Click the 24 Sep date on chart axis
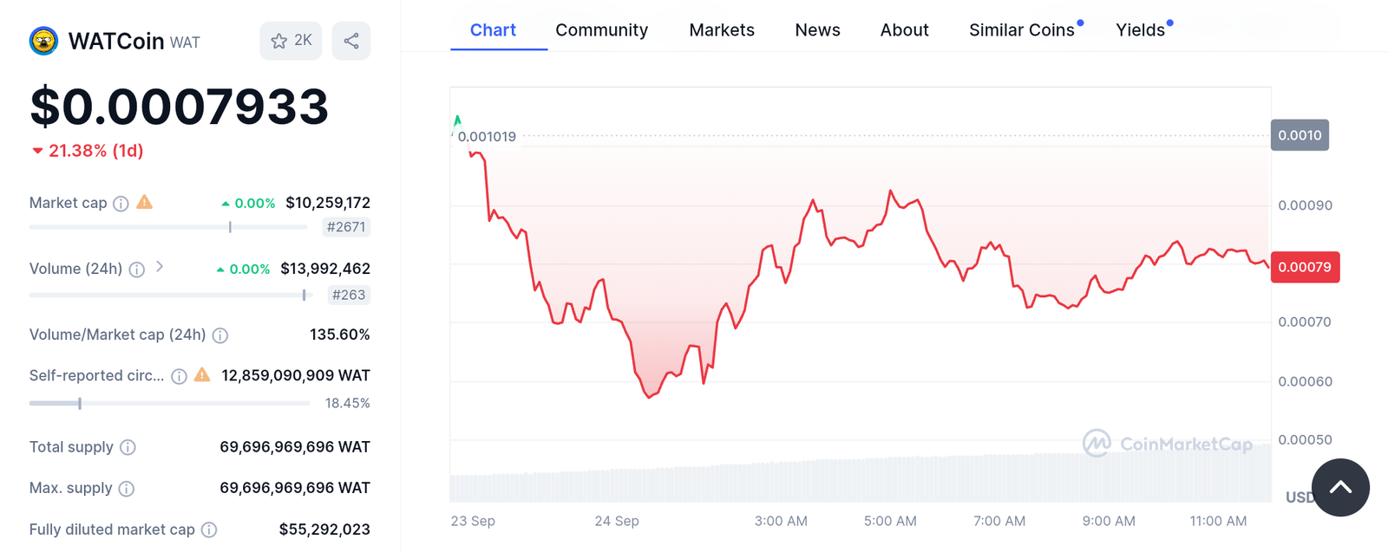The image size is (1388, 552). pos(617,521)
